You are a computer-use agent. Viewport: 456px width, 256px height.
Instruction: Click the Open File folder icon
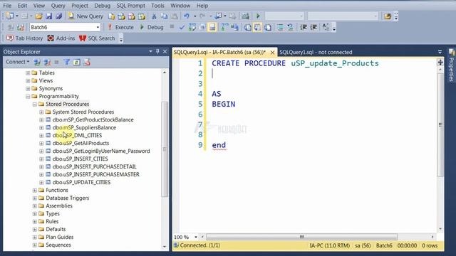pyautogui.click(x=38, y=16)
